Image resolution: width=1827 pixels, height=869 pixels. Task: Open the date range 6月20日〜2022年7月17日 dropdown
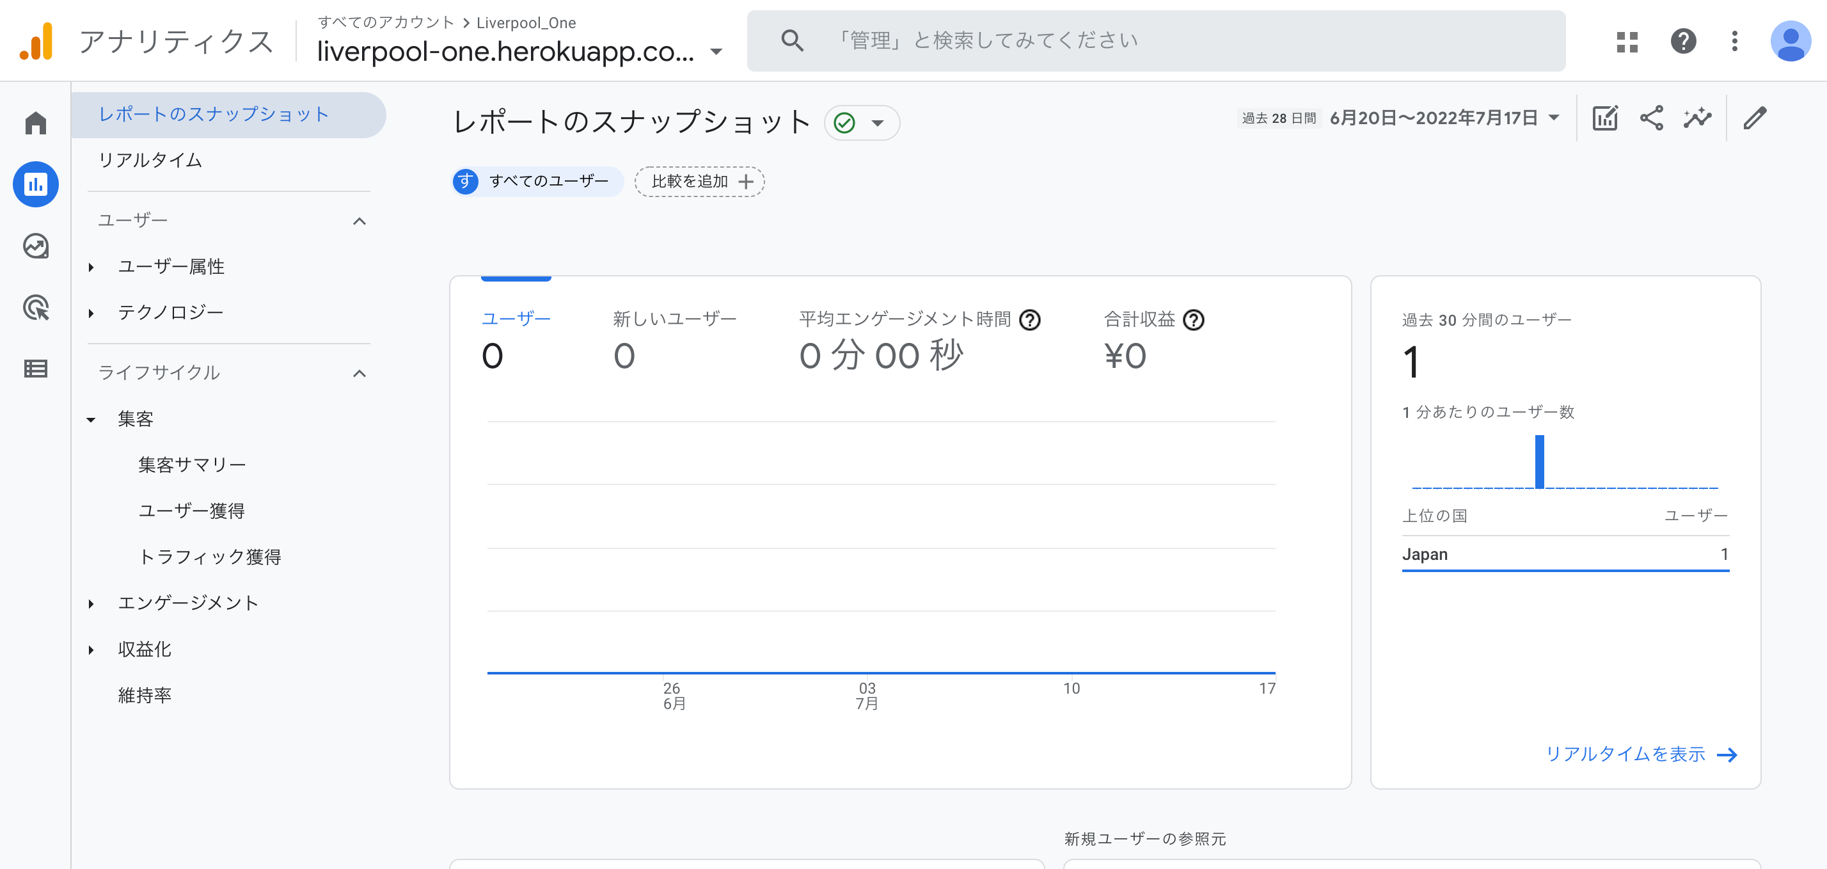coord(1444,118)
